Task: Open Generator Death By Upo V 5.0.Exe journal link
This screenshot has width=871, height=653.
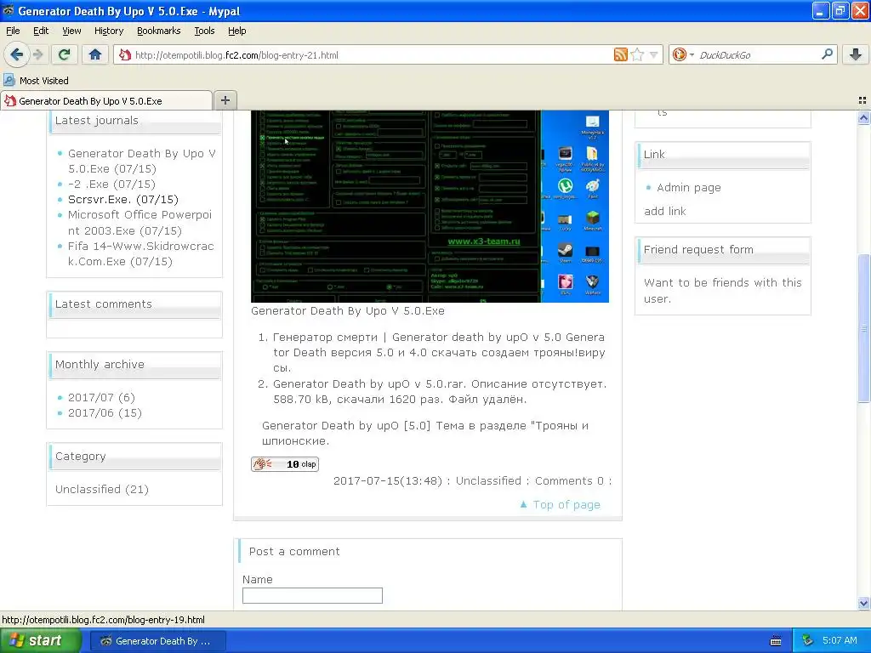Action: tap(142, 161)
